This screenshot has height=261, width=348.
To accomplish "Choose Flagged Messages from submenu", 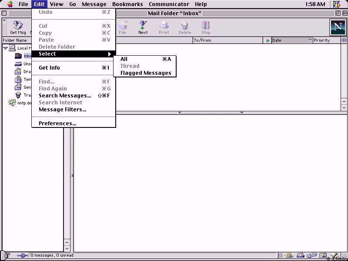I will [145, 73].
